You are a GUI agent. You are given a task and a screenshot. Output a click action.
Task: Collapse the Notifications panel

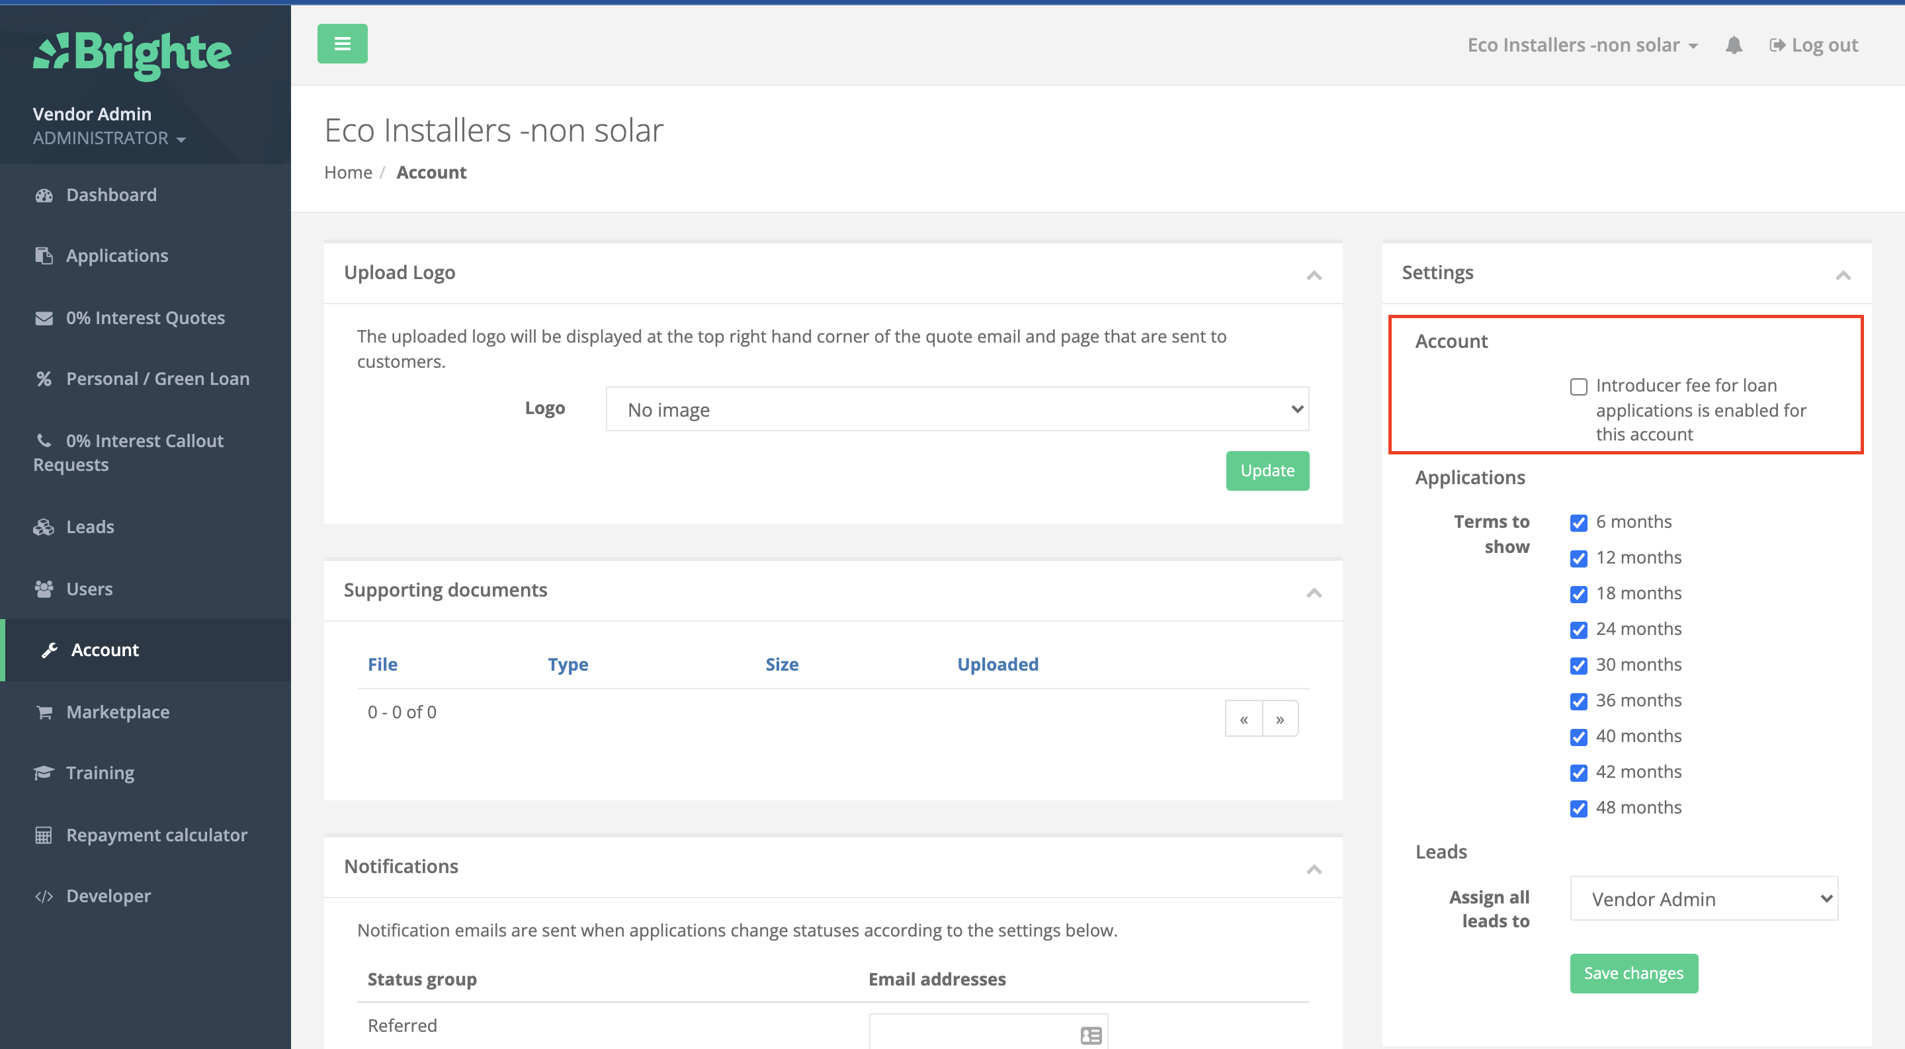coord(1314,869)
